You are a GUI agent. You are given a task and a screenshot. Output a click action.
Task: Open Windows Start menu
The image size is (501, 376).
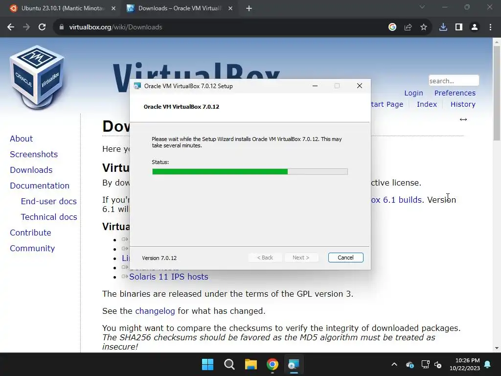click(207, 364)
